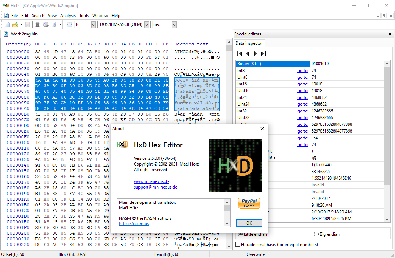Open the View menu
The width and height of the screenshot is (395, 258).
pyautogui.click(x=53, y=16)
